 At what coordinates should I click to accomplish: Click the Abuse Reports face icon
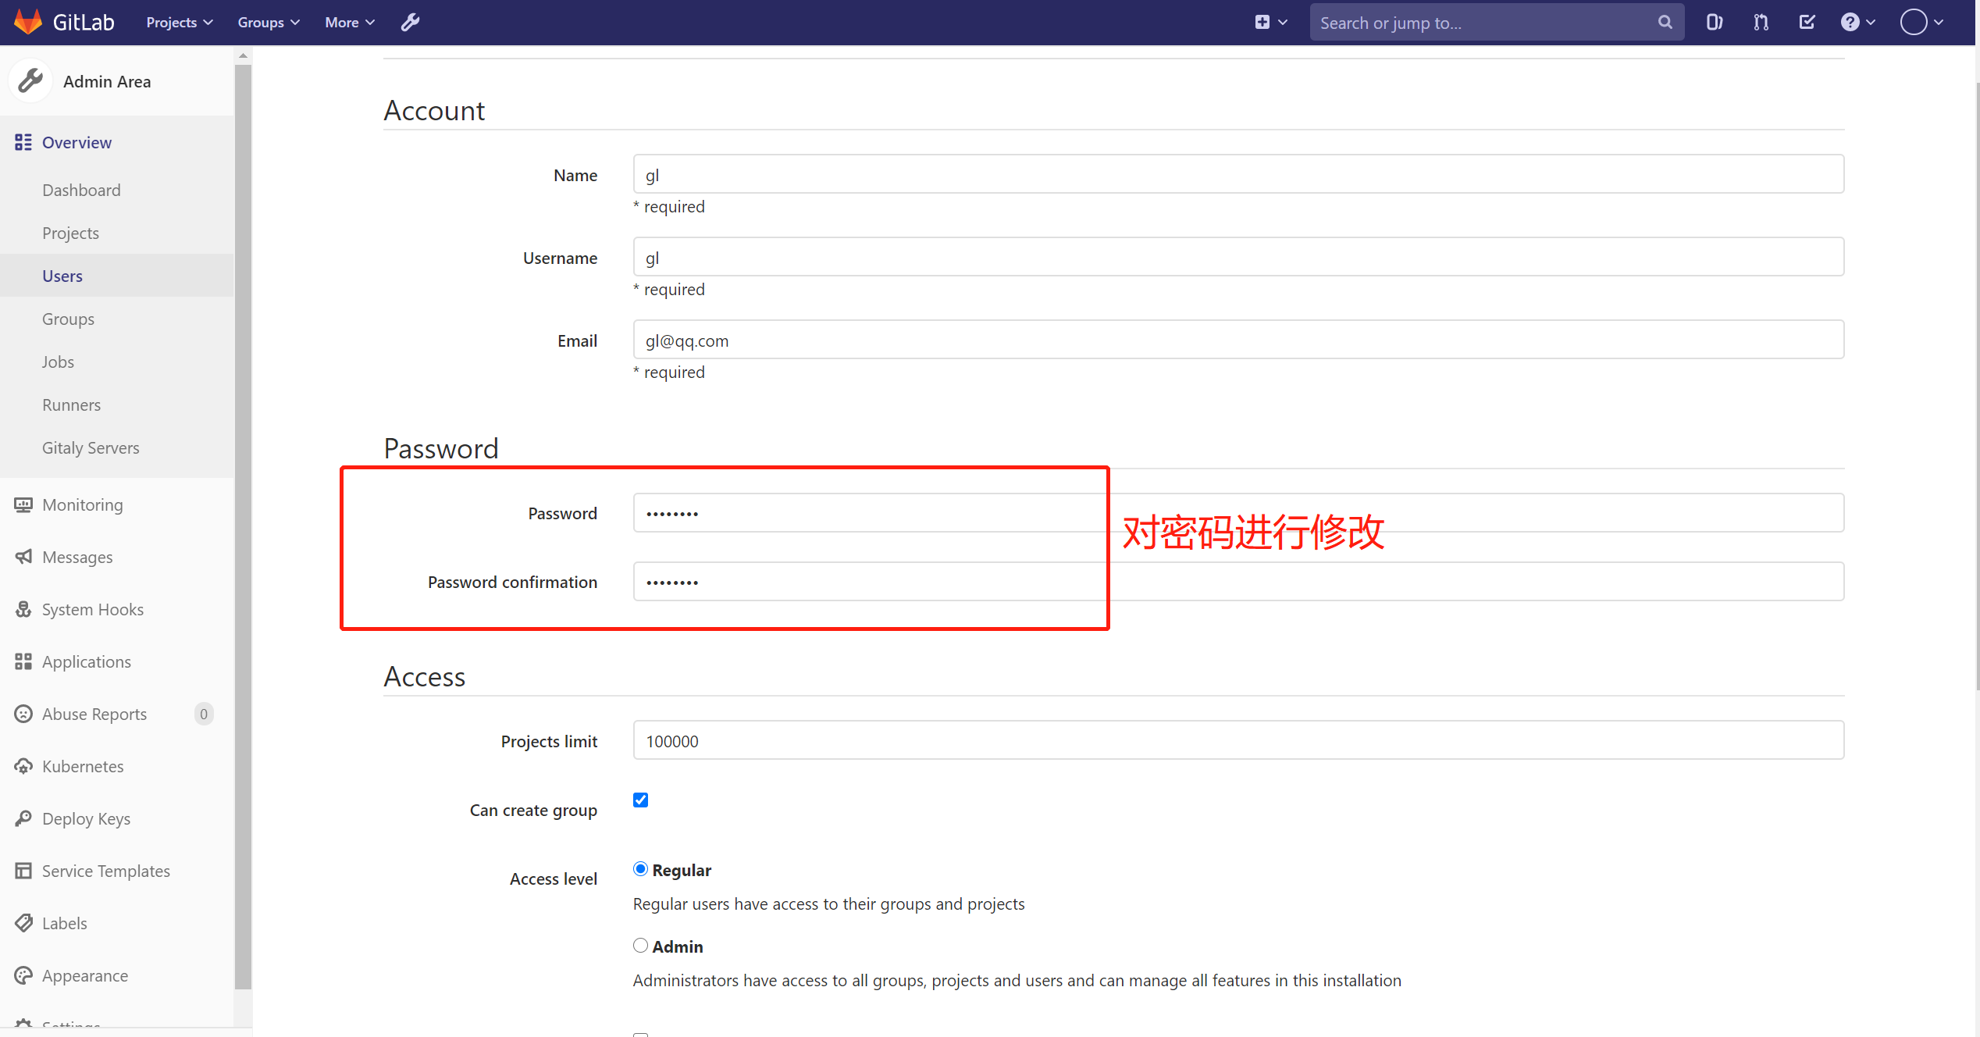coord(23,714)
